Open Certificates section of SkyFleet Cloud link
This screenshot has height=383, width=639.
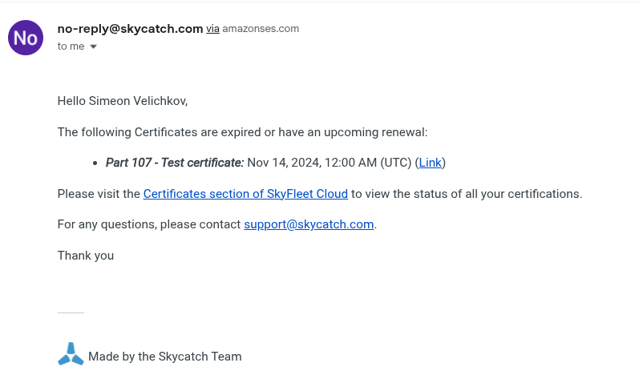tap(245, 194)
